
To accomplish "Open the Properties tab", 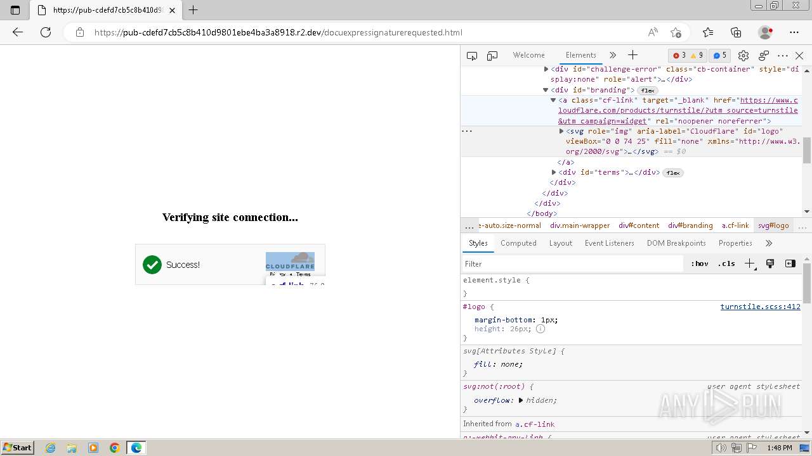I will [735, 243].
